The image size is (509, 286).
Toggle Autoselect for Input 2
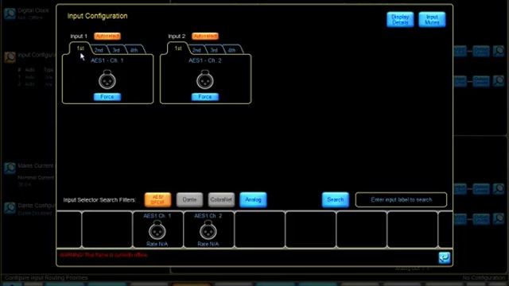pyautogui.click(x=205, y=36)
